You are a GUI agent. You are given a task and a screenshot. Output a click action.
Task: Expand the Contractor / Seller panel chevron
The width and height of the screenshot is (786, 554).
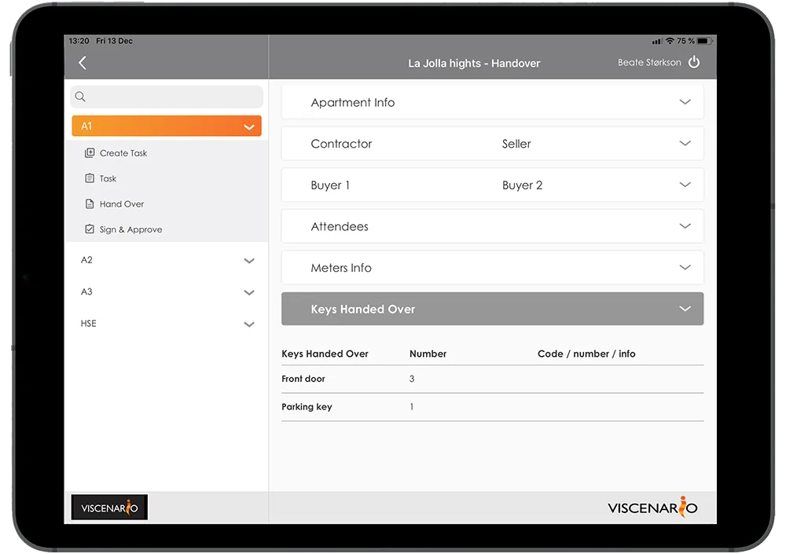pos(685,143)
